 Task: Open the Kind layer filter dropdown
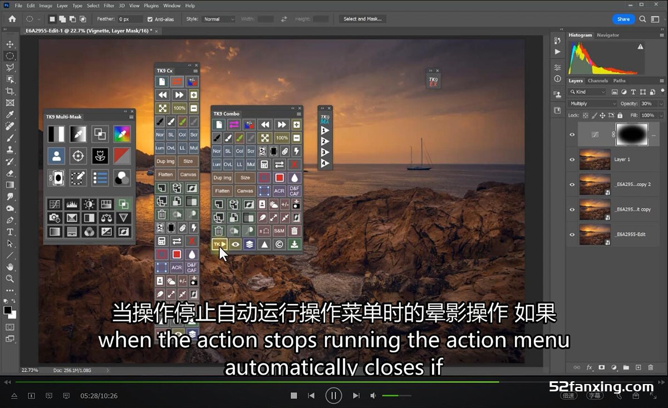click(588, 92)
